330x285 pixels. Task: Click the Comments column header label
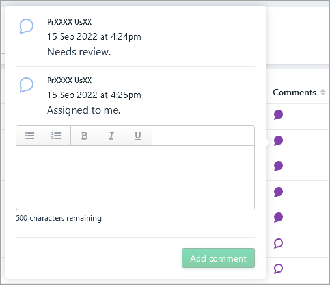click(294, 92)
